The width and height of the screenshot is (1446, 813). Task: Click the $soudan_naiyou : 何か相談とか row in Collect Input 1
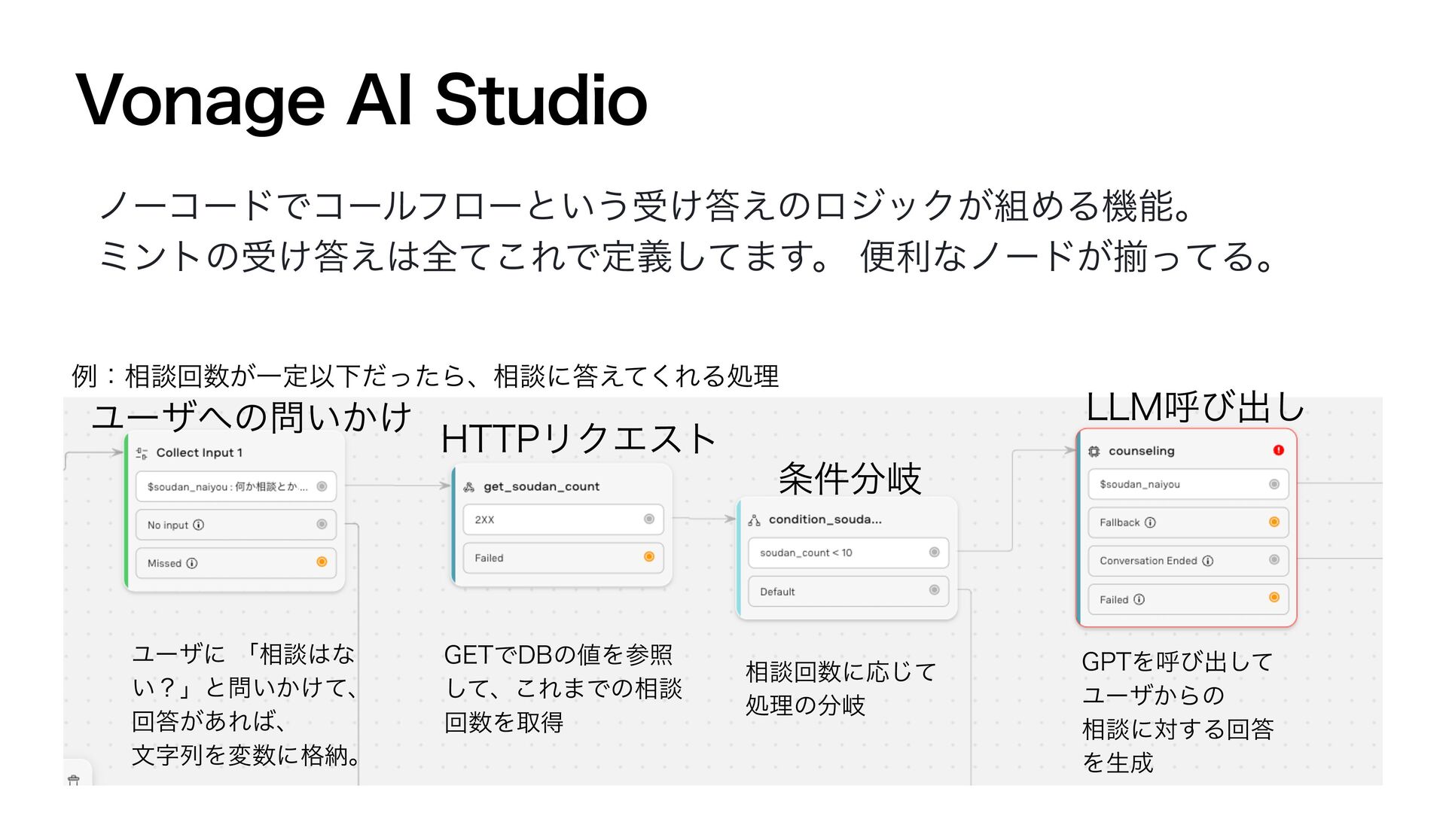236,486
